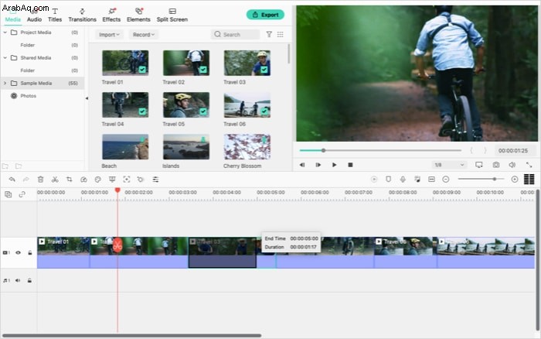Open the Audio Mixer icon

point(417,179)
